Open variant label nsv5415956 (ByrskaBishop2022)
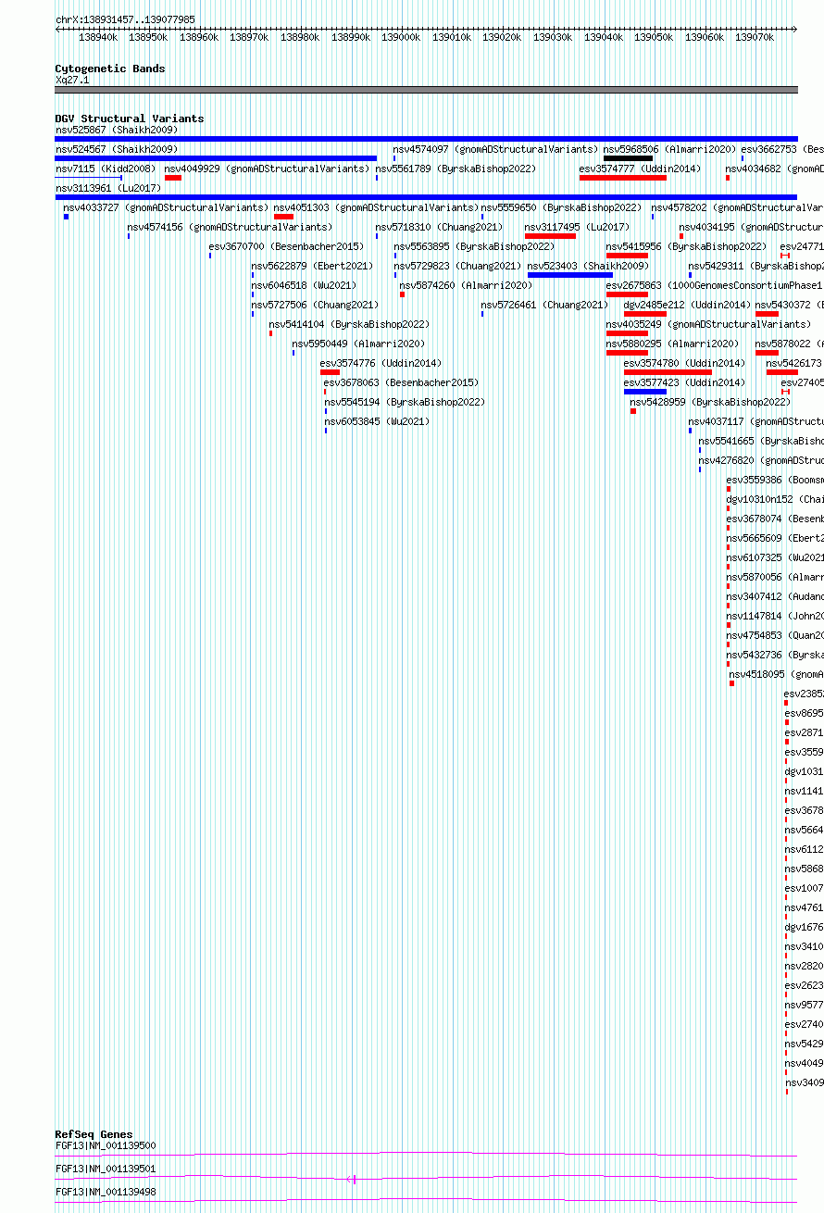 (x=687, y=246)
